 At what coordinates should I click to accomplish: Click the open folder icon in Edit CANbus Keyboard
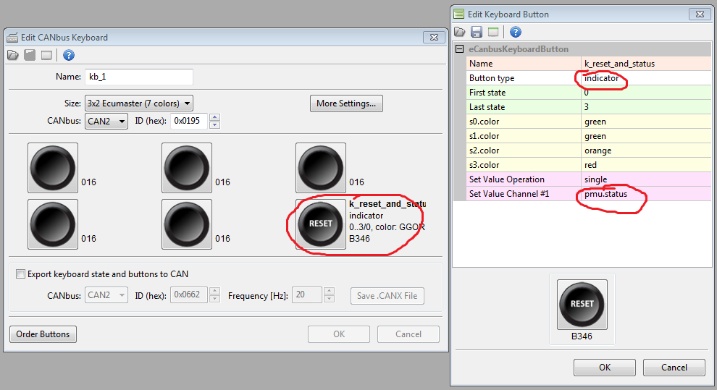pos(12,56)
